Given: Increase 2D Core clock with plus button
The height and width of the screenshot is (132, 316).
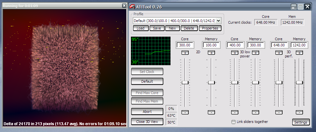Looking at the screenshot, I should click(x=185, y=53).
